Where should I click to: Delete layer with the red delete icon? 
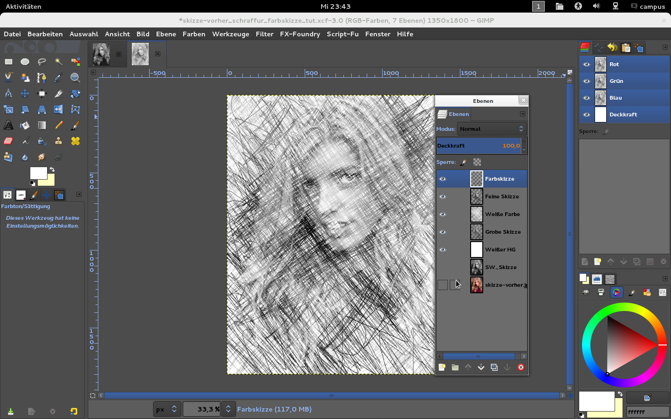point(520,367)
